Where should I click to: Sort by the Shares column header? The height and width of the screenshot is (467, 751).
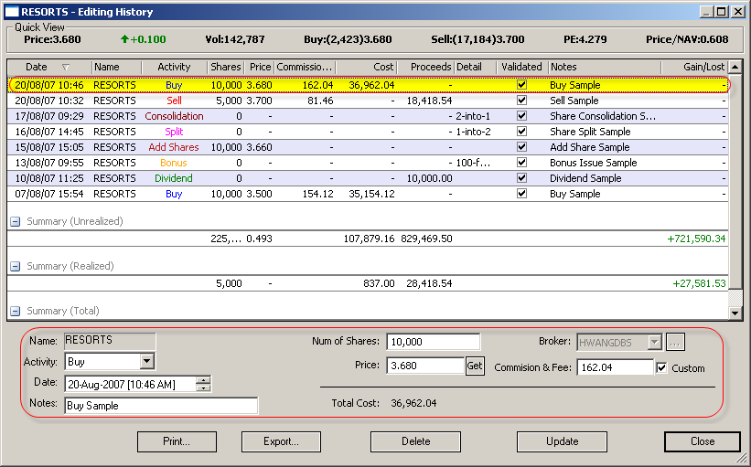[226, 67]
